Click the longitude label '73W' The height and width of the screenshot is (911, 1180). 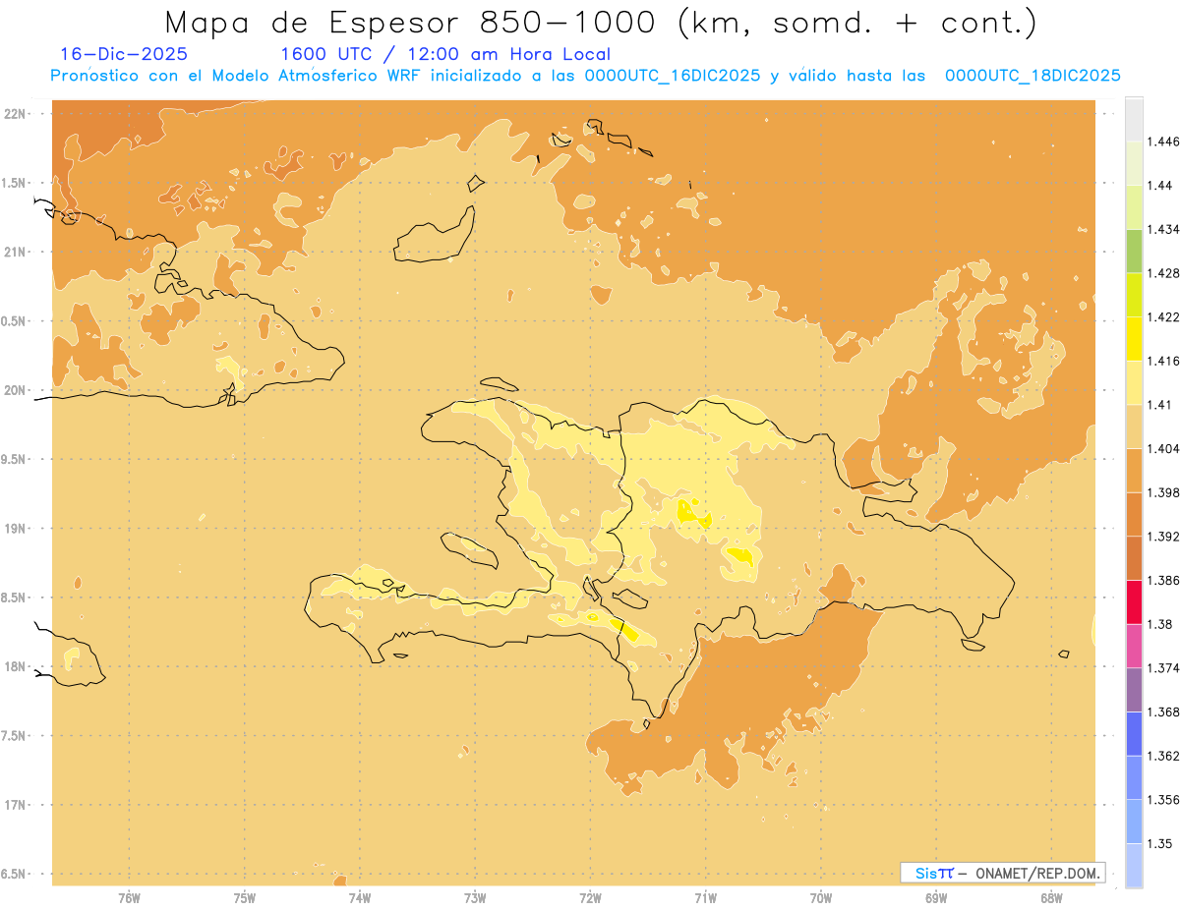475,898
